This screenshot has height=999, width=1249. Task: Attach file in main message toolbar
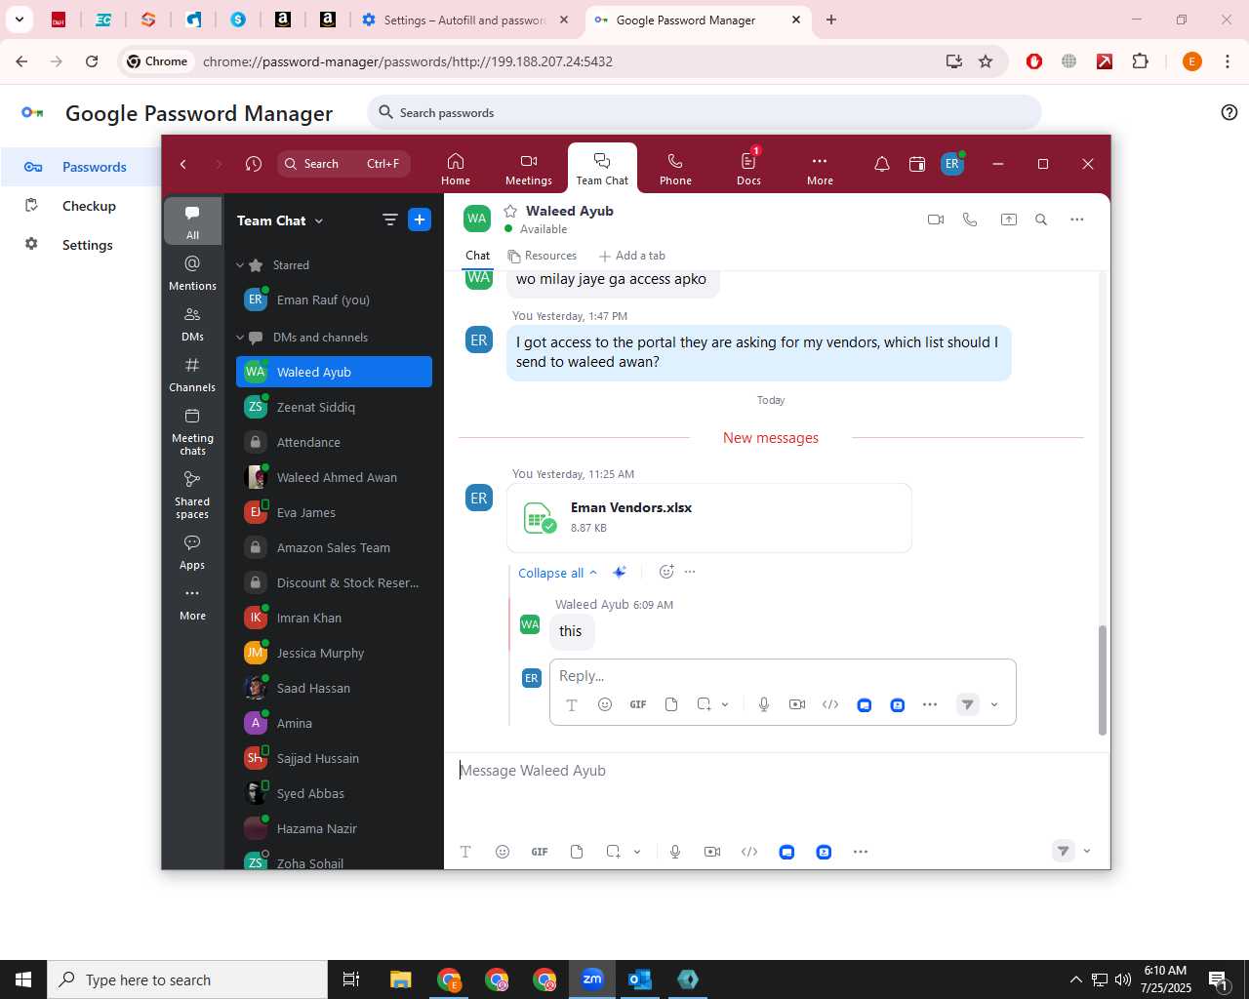(x=577, y=852)
